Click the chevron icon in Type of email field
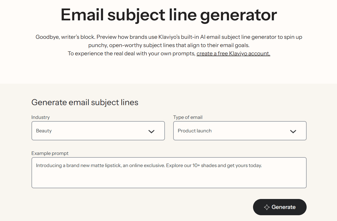Viewport: 337px width, 221px height. [x=293, y=131]
